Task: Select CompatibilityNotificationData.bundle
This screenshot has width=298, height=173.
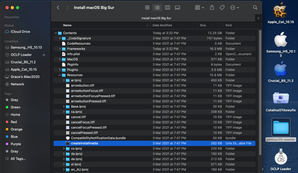Action: coord(154,138)
